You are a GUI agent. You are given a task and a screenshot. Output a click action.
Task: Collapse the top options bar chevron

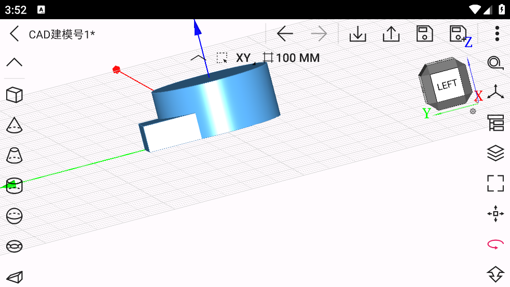[198, 59]
